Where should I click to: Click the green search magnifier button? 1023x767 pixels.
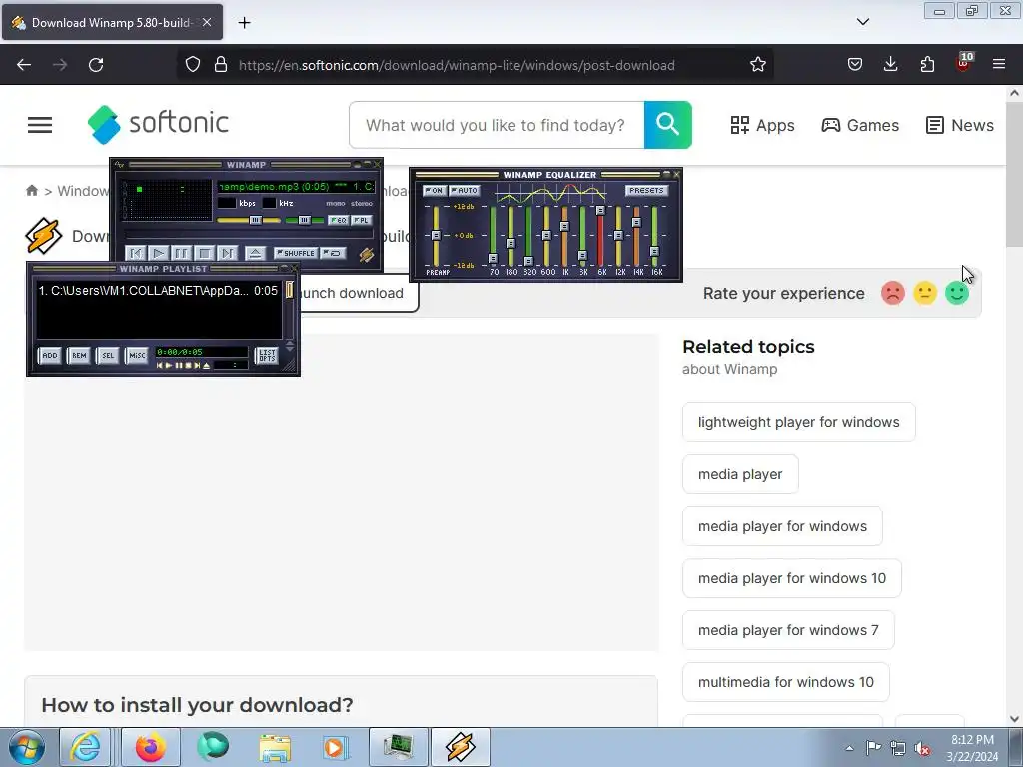click(668, 125)
